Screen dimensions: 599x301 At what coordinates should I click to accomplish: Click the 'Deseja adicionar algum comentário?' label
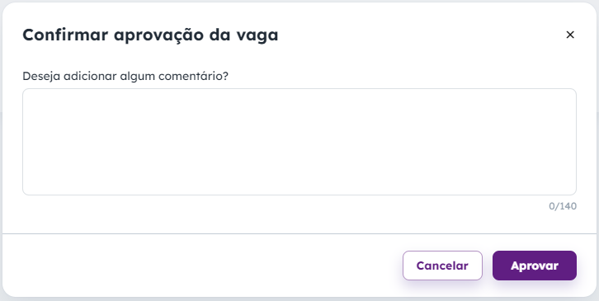[x=125, y=76]
